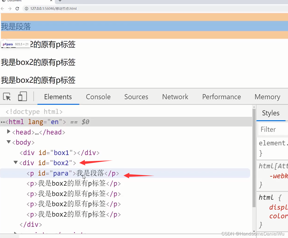
Task: Toggle the device toolbar emulation icon
Action: (22, 96)
